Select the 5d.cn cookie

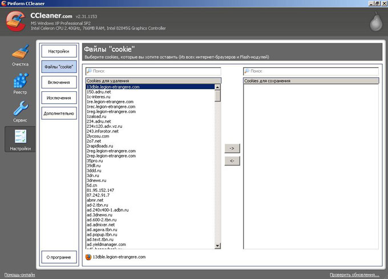(150, 185)
